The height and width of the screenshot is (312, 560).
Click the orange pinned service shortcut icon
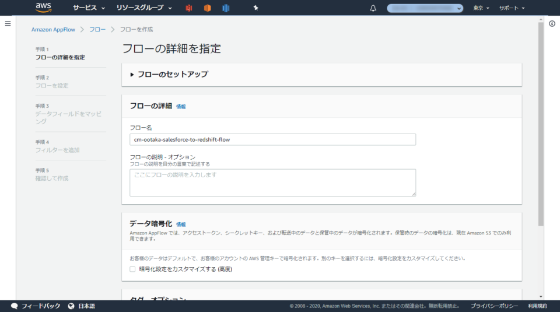207,8
